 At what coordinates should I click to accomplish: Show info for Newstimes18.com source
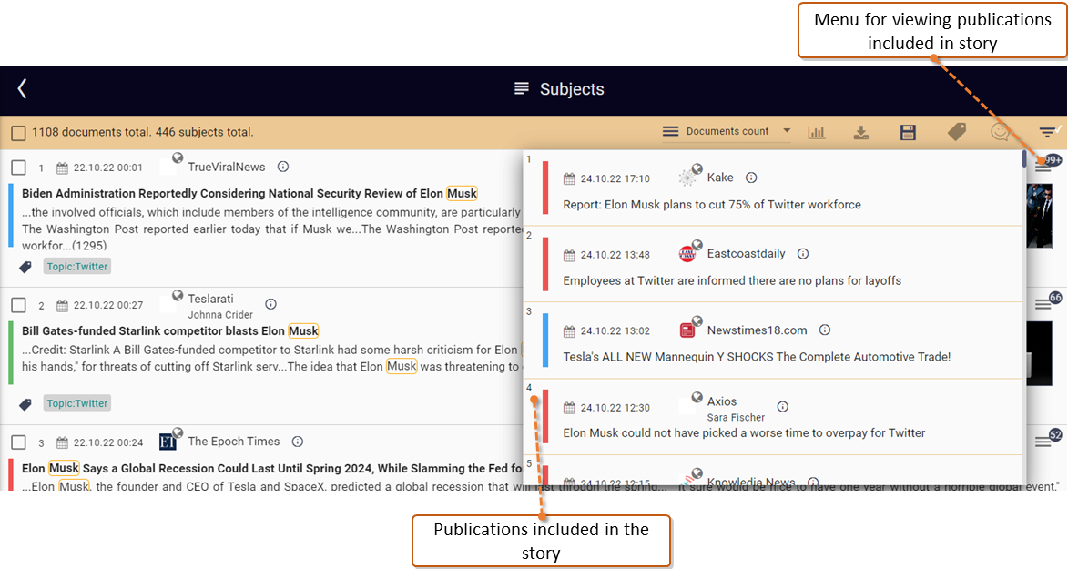point(825,330)
